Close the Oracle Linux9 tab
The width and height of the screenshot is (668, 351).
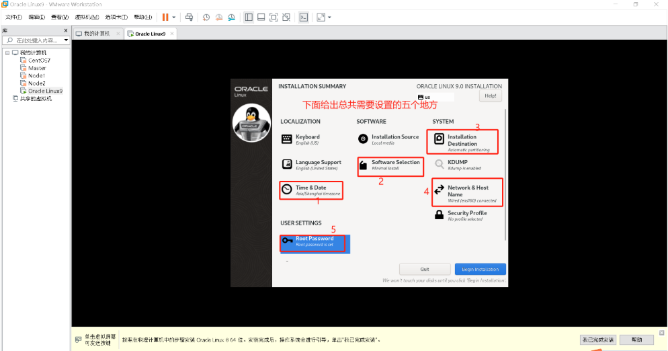(172, 34)
